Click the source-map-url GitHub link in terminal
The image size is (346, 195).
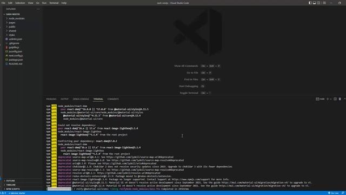coord(140,157)
